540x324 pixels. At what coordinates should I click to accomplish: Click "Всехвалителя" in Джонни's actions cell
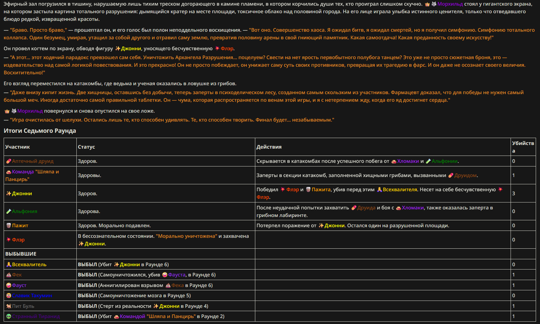[400, 190]
